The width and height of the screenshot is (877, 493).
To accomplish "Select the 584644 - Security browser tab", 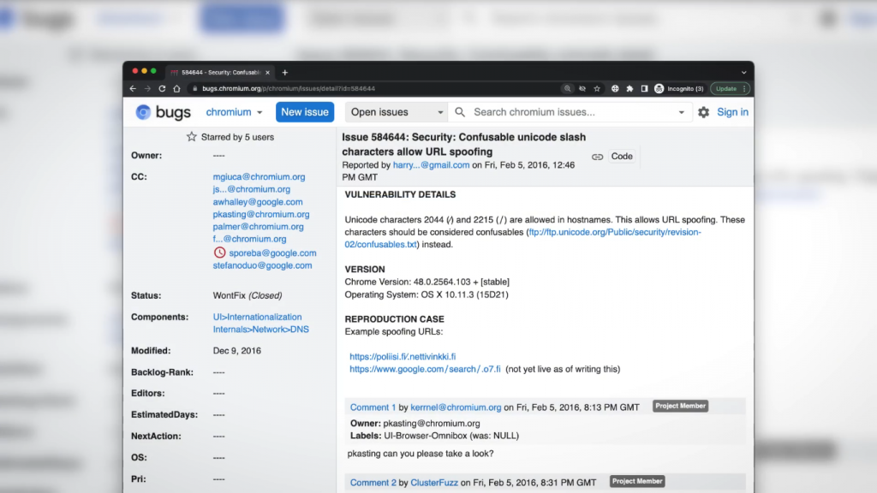I will (220, 73).
